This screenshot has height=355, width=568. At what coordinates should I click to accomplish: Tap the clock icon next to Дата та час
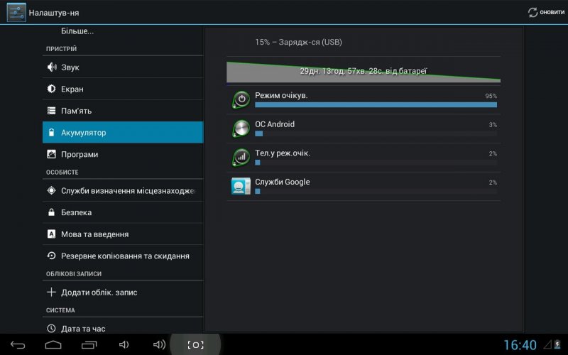(x=51, y=329)
